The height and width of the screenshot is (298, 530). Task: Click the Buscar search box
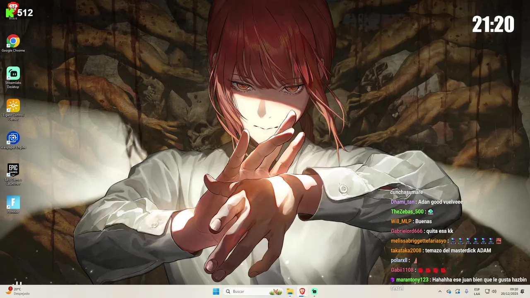pos(253,291)
